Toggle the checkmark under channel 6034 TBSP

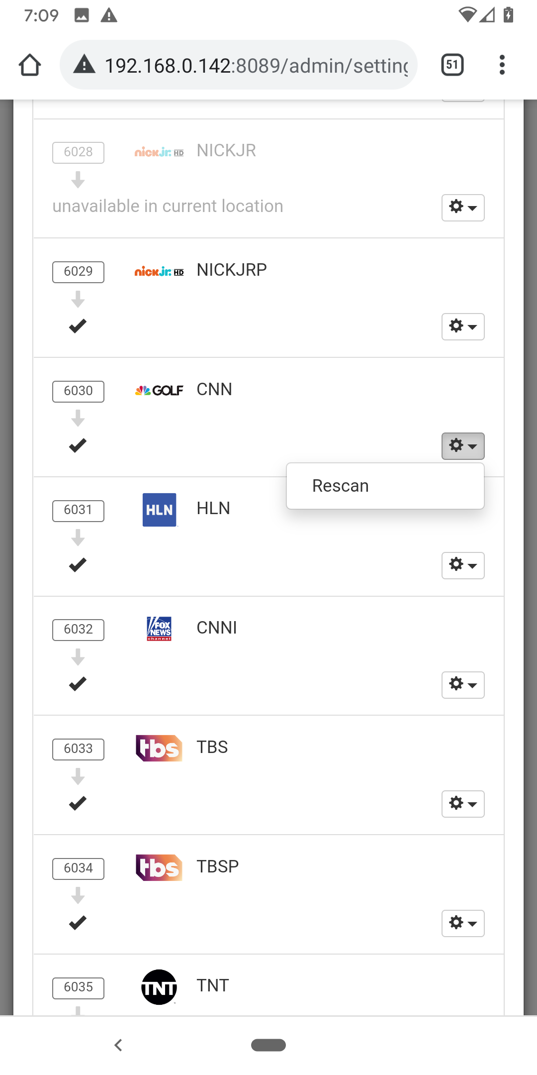pos(78,923)
